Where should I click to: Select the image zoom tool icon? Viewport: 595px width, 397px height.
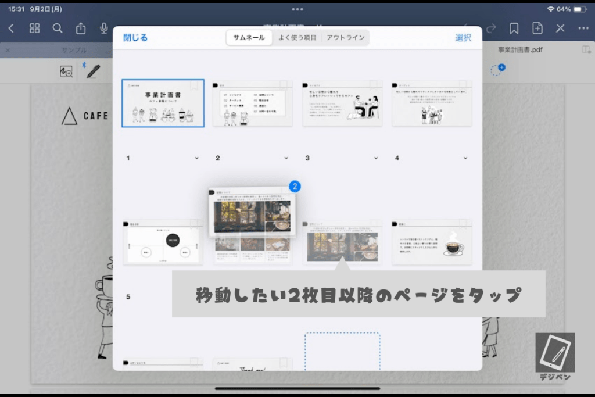(66, 71)
